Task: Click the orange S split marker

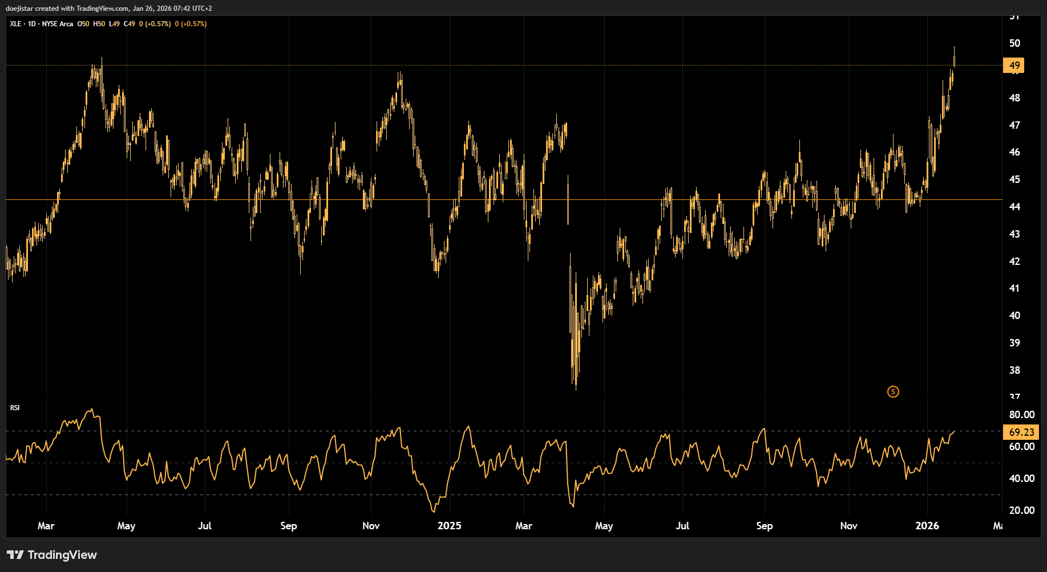Action: click(x=893, y=391)
